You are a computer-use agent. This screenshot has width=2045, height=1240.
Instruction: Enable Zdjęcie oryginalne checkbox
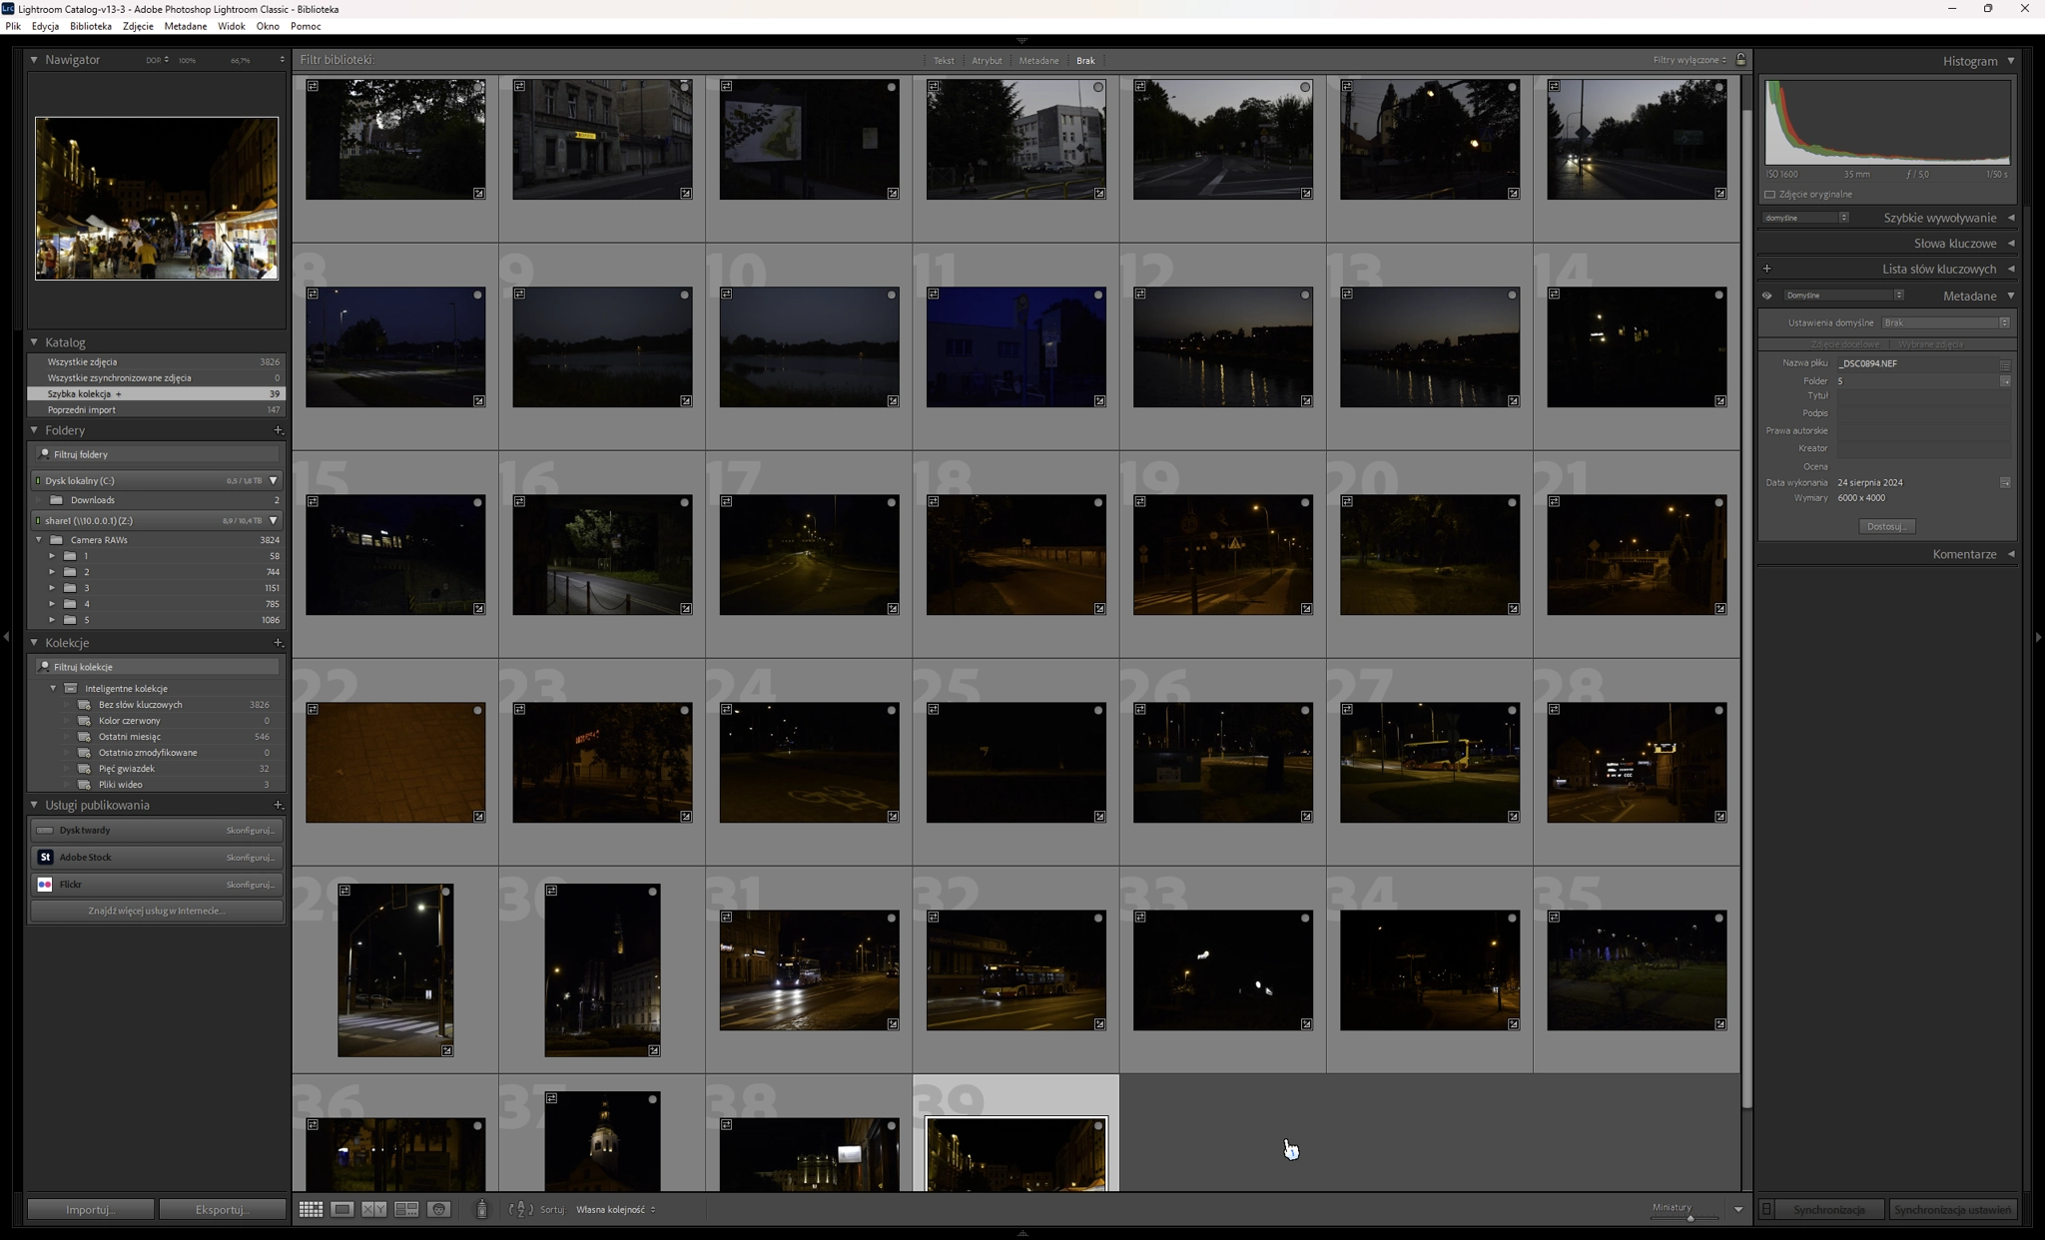pos(1769,195)
